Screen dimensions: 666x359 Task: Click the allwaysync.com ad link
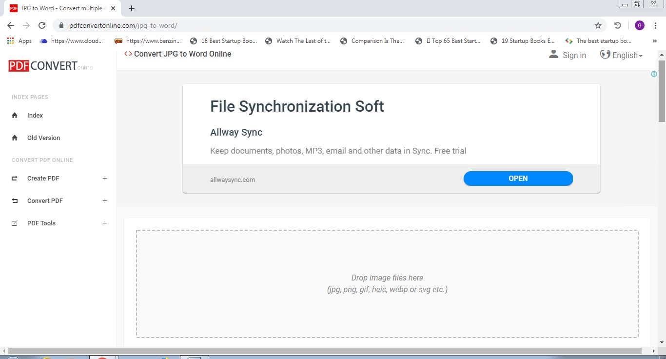[233, 180]
